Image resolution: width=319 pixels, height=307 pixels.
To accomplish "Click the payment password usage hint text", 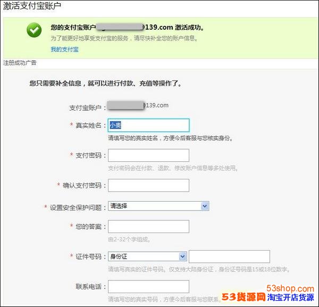I will [x=173, y=168].
